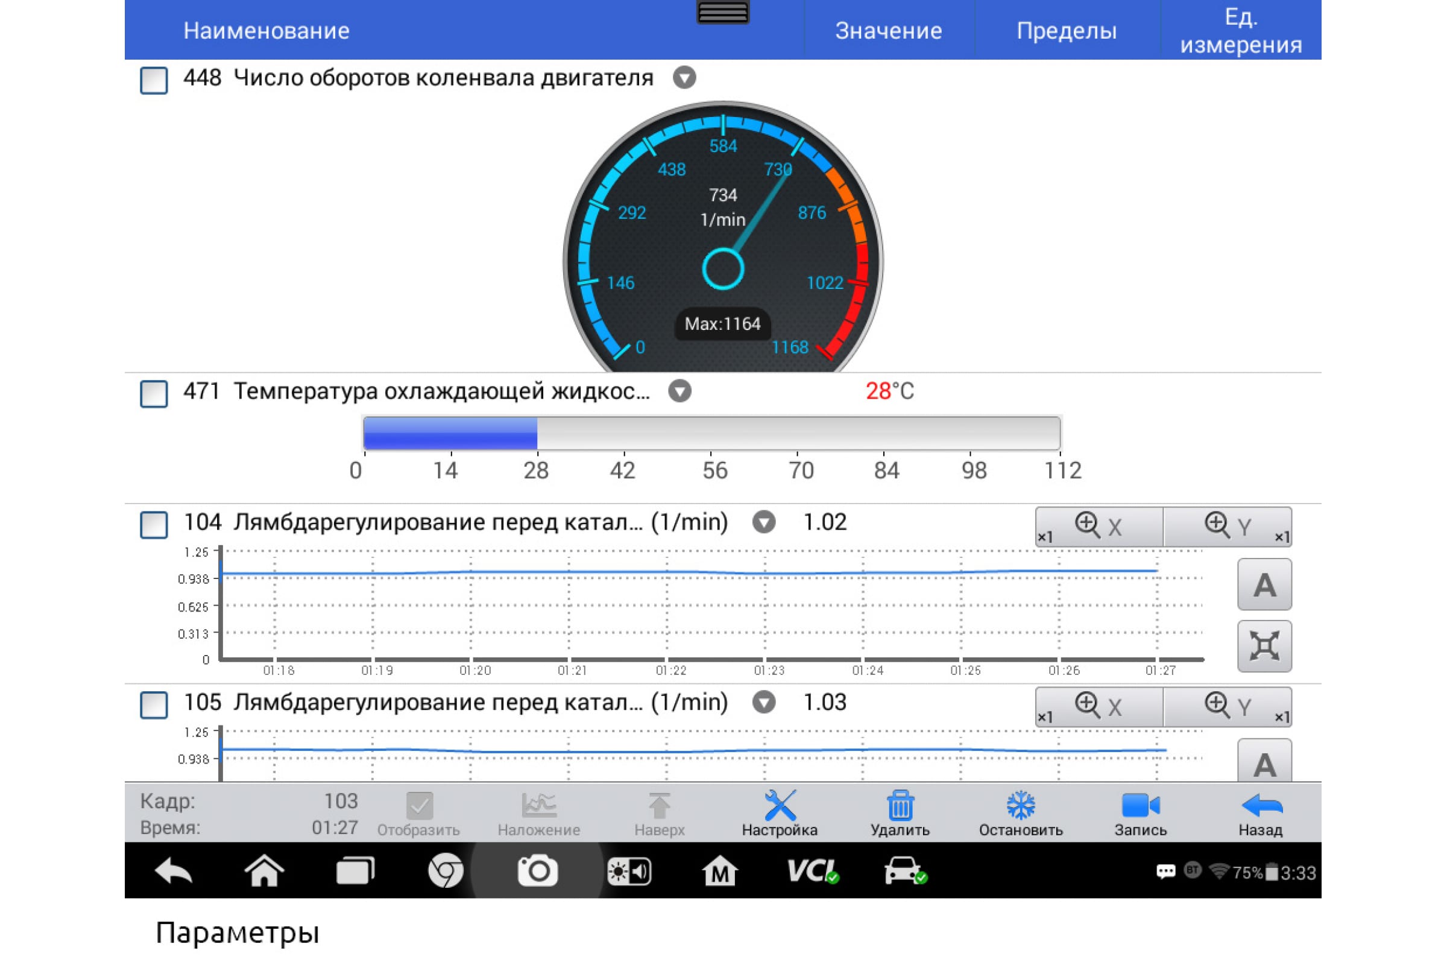Click the Наверх move-to-top button
1447x965 pixels.
(x=660, y=814)
